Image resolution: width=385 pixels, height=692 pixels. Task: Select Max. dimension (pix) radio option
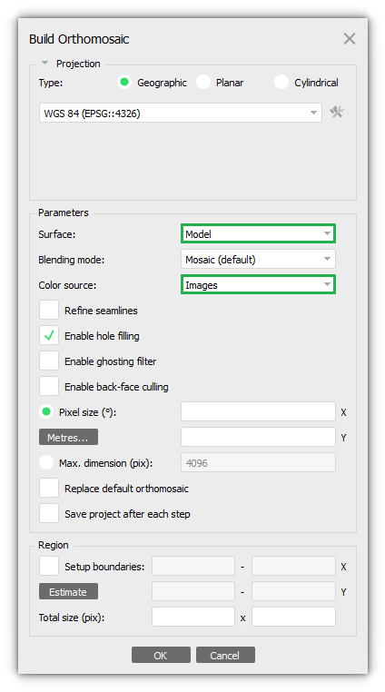coord(46,463)
